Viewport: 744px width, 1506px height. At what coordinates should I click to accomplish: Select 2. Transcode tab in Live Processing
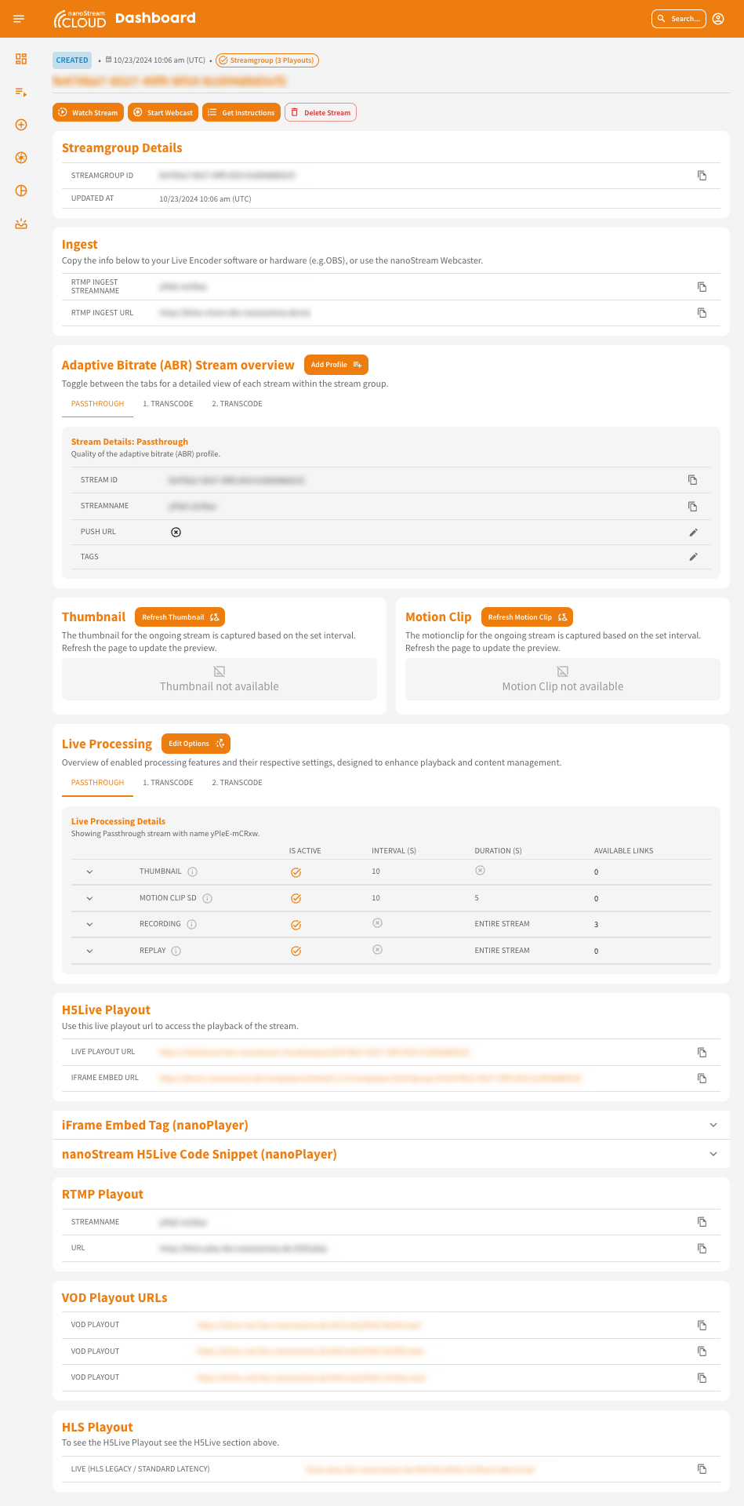coord(237,783)
